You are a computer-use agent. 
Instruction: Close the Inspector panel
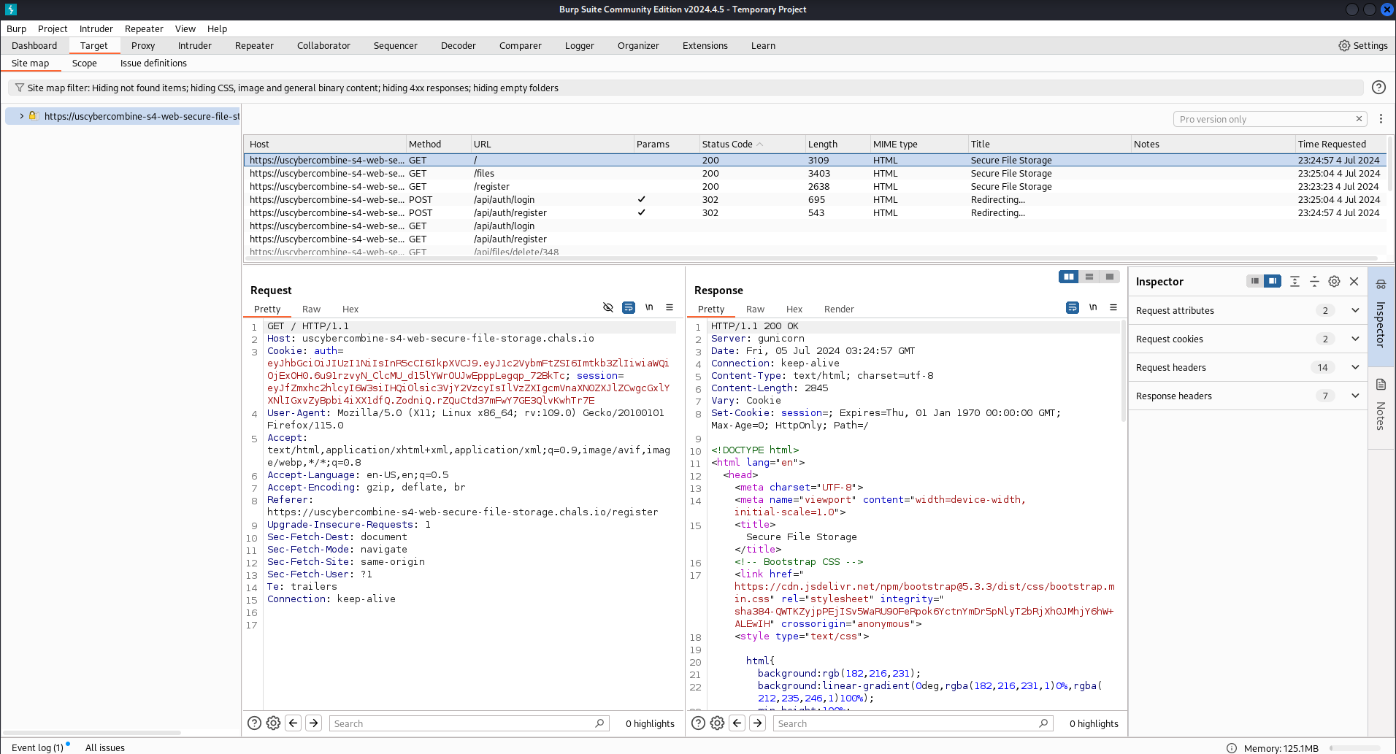coord(1354,281)
